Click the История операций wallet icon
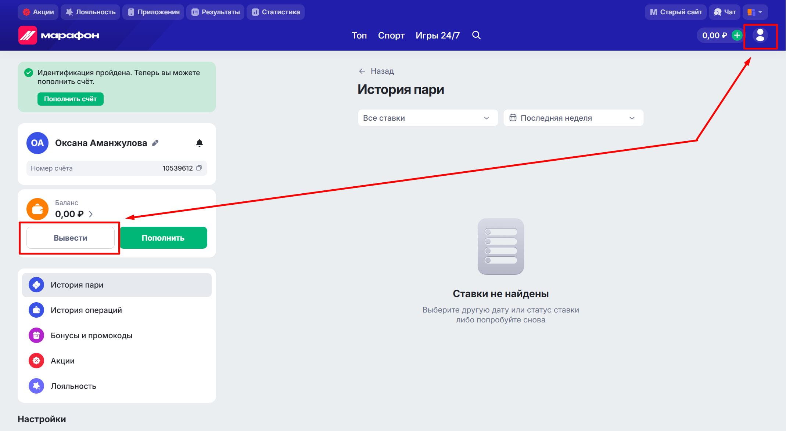 coord(36,310)
